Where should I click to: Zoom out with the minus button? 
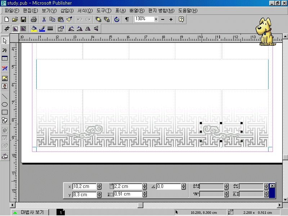pyautogui.click(x=163, y=19)
